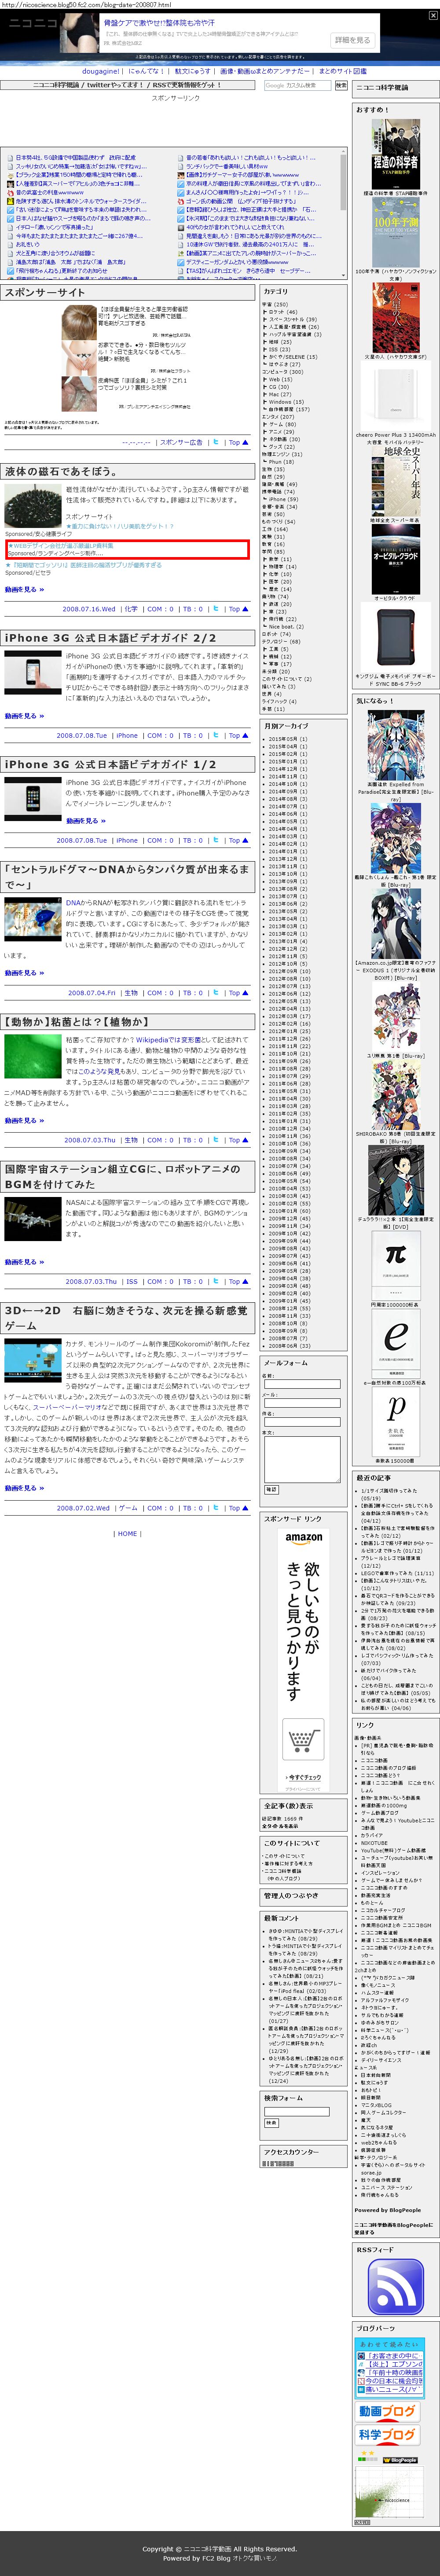Screen dimensions: 440x2576
Task: Click the large blue RSS feed icon
Action: 395,2286
